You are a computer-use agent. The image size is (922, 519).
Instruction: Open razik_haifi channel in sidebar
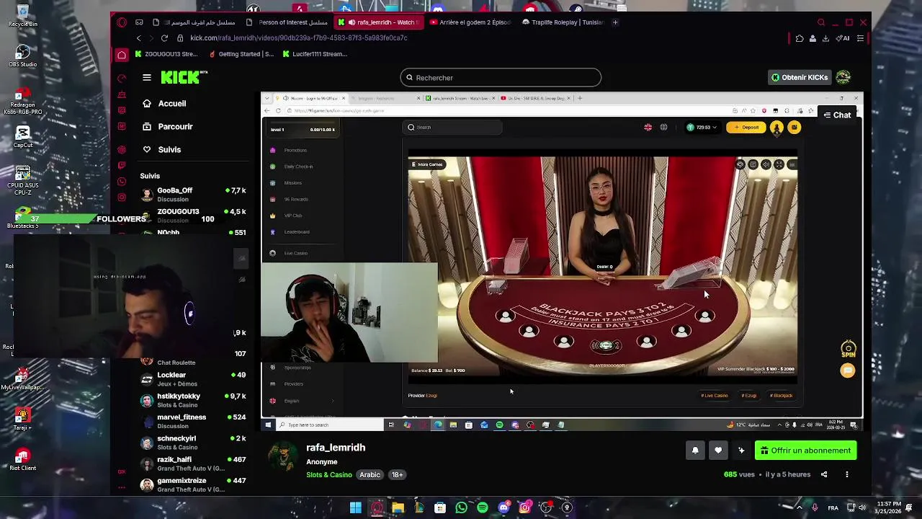point(194,463)
